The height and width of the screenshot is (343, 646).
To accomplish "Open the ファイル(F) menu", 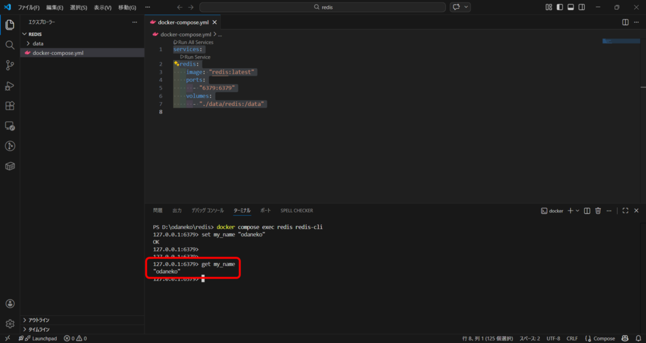I will (x=28, y=7).
